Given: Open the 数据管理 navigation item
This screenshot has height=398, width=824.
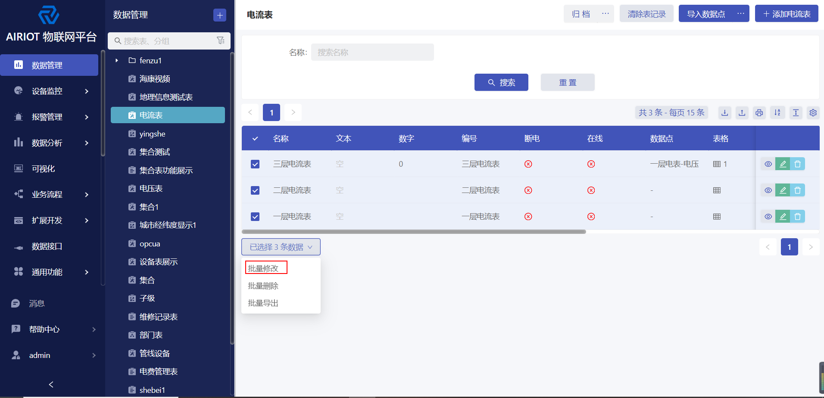Looking at the screenshot, I should coord(49,65).
